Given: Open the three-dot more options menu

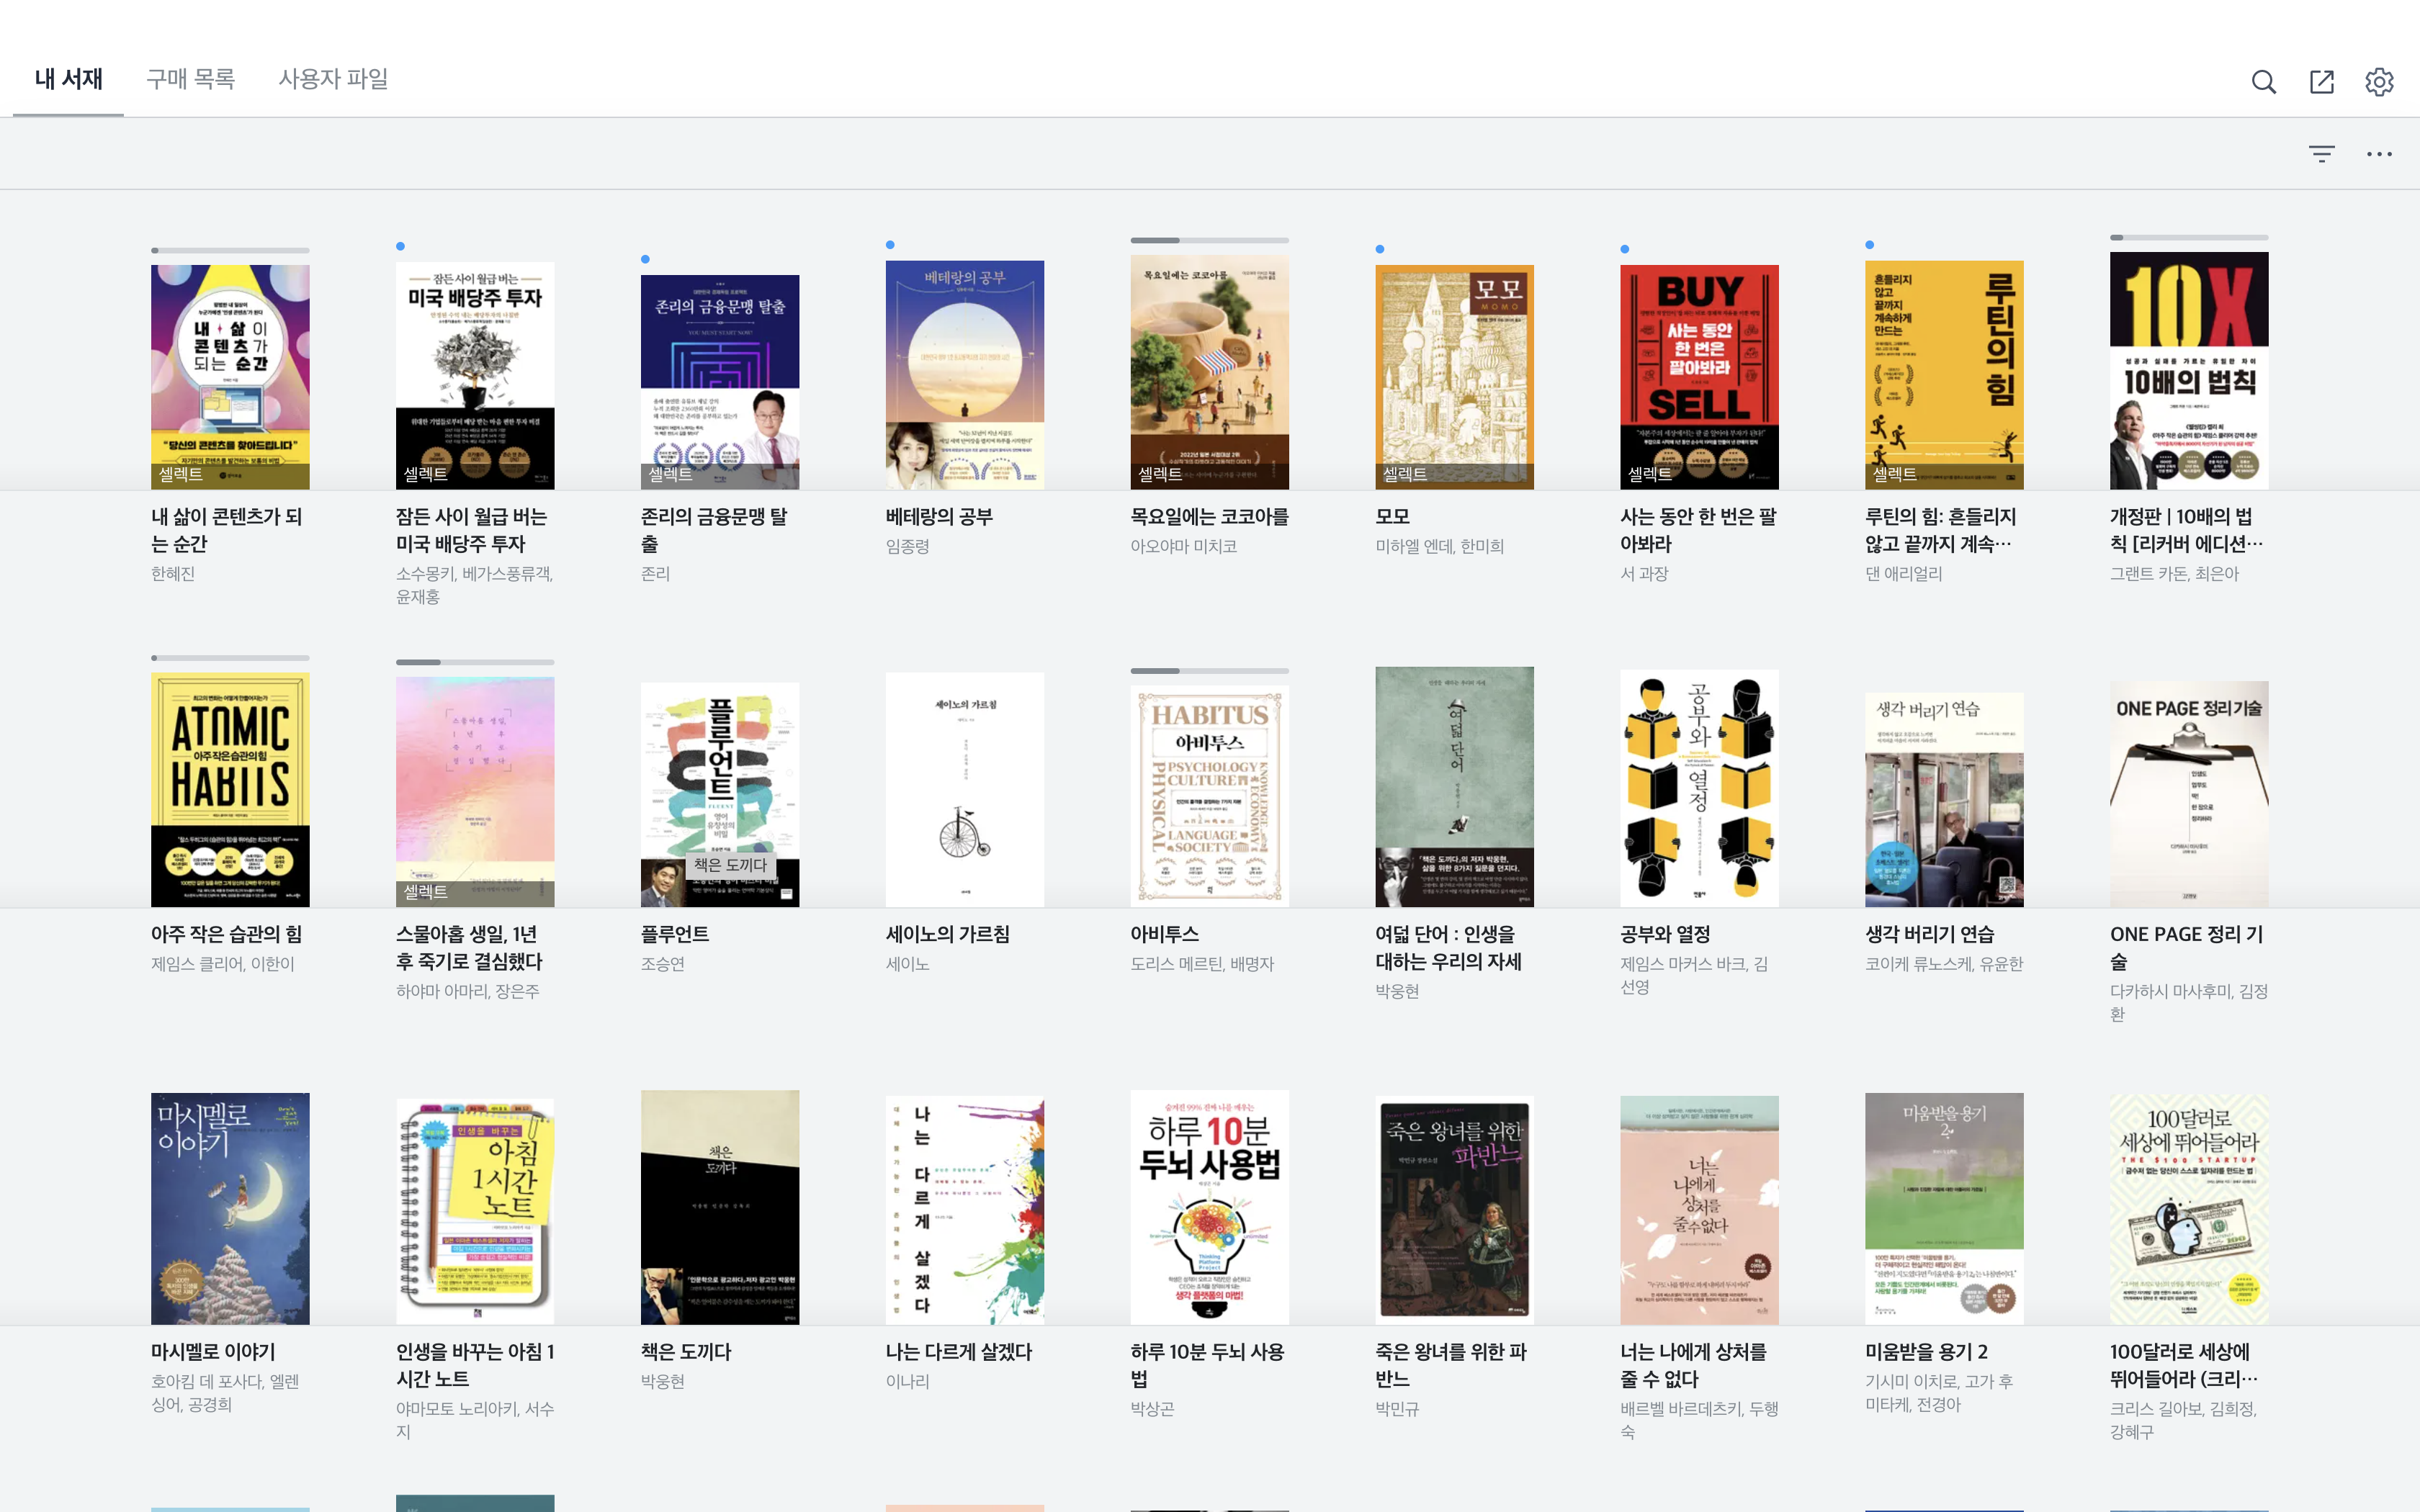Looking at the screenshot, I should (2379, 153).
